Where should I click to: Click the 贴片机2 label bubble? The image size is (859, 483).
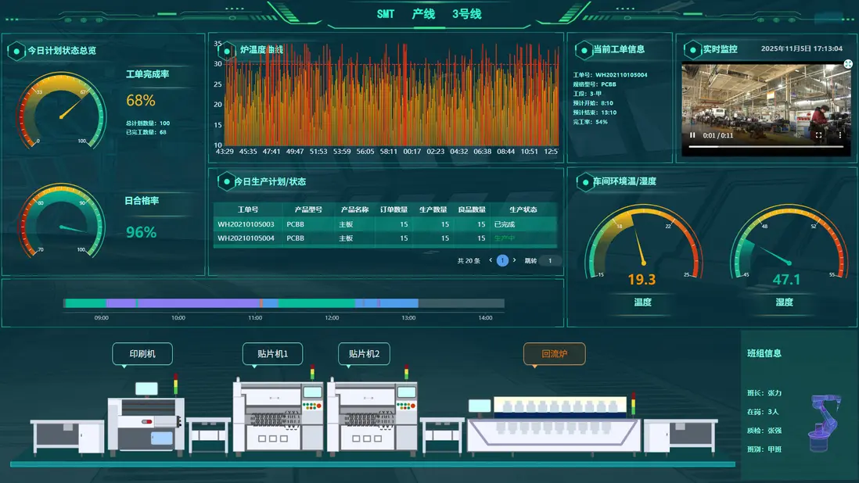(x=364, y=354)
